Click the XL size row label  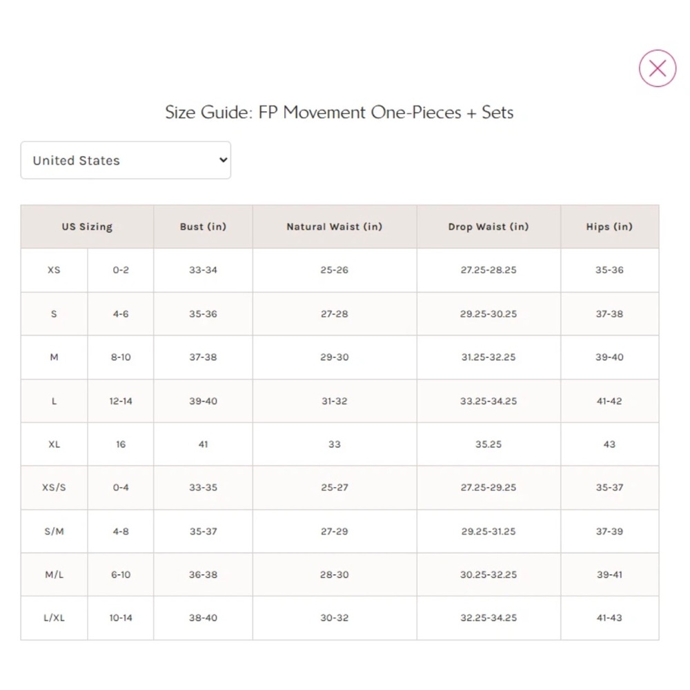point(54,444)
